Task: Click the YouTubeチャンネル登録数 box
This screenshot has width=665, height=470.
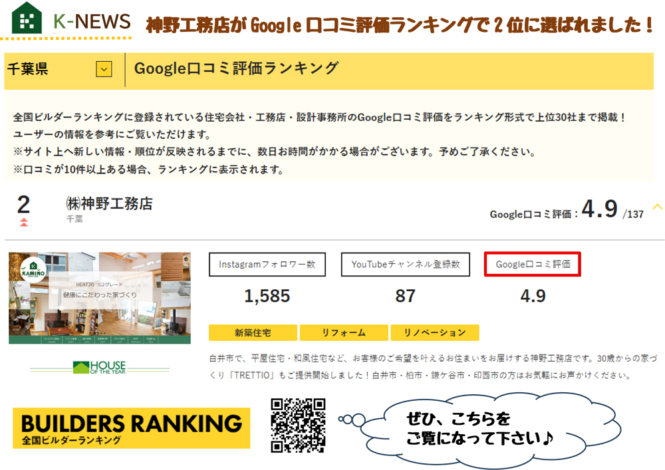Action: coord(404,265)
